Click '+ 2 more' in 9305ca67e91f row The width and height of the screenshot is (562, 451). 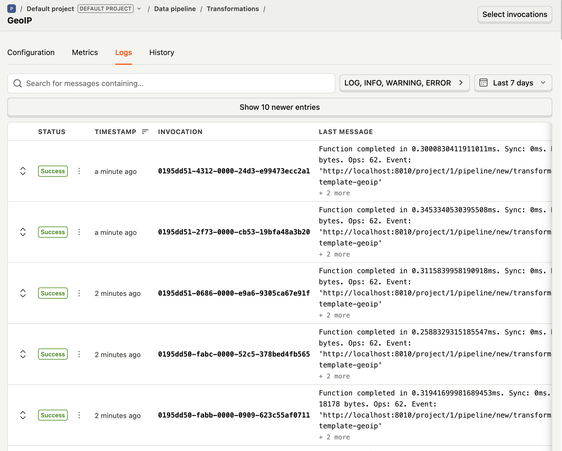point(334,315)
